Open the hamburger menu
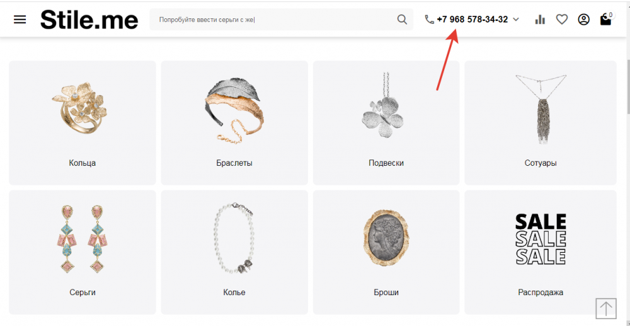Viewport: 630px width, 326px height. click(20, 20)
